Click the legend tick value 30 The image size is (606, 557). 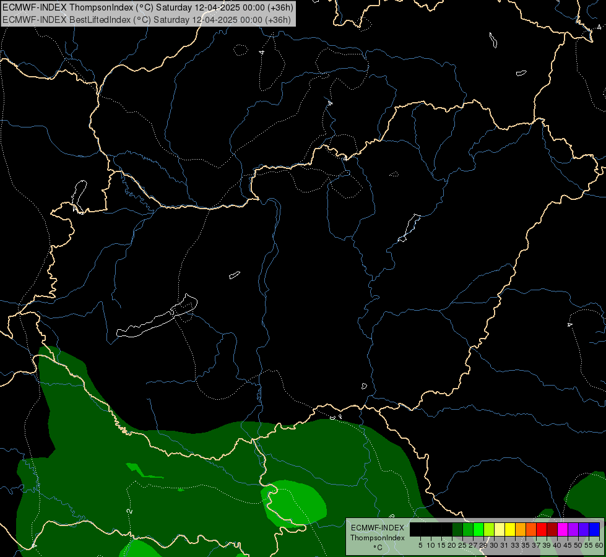(494, 545)
